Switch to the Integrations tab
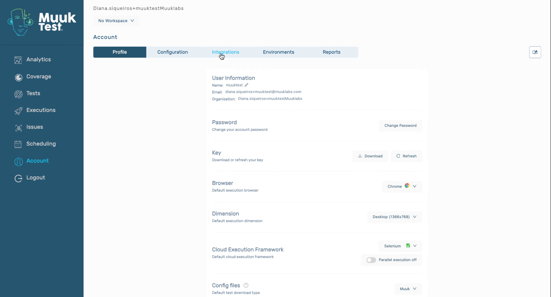This screenshot has height=297, width=551. 226,52
